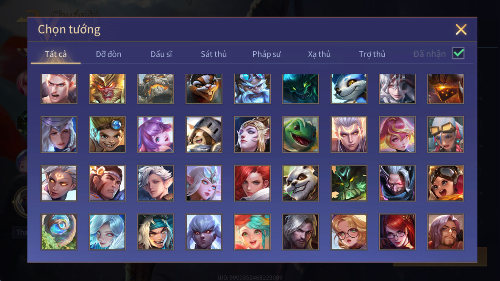Screen dimensions: 500x281
Task: Close the Chọn tướng dialog
Action: [x=461, y=29]
